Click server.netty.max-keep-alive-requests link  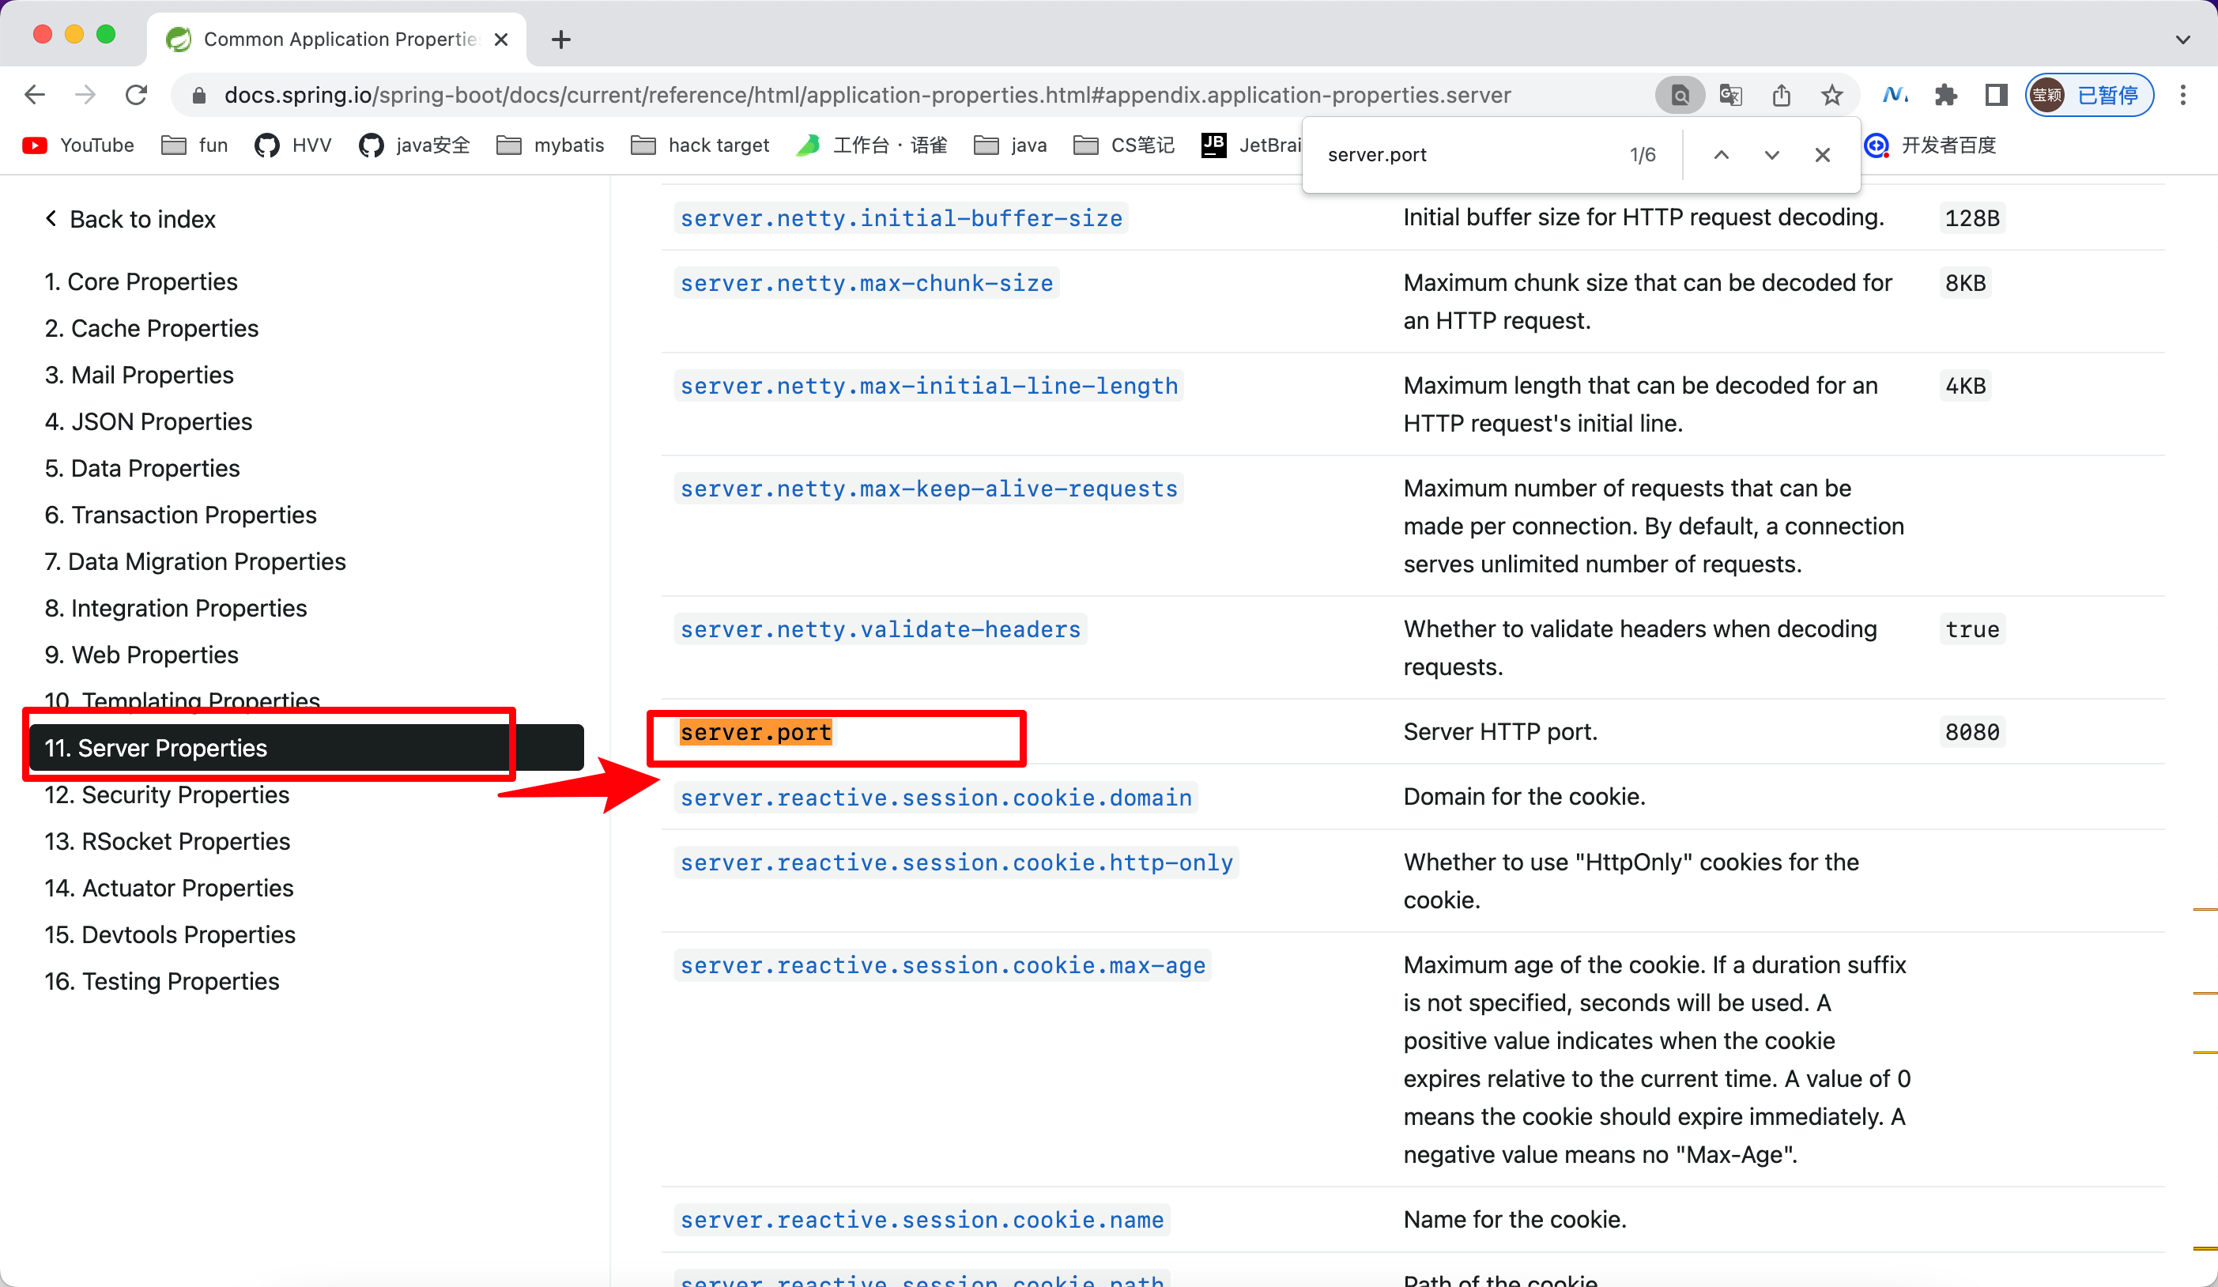click(929, 489)
